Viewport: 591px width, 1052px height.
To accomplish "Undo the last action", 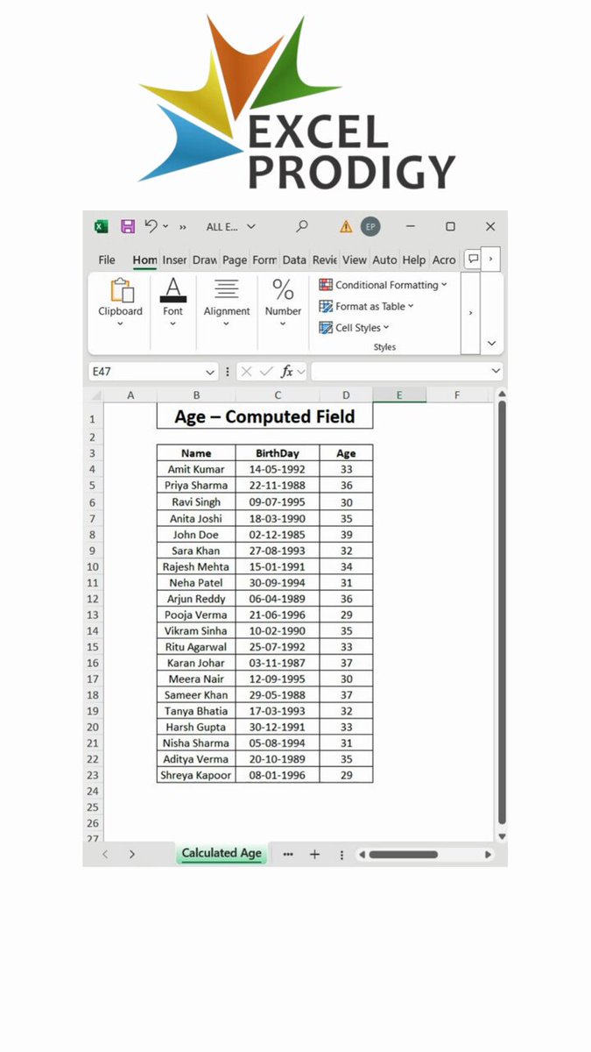I will pos(151,226).
